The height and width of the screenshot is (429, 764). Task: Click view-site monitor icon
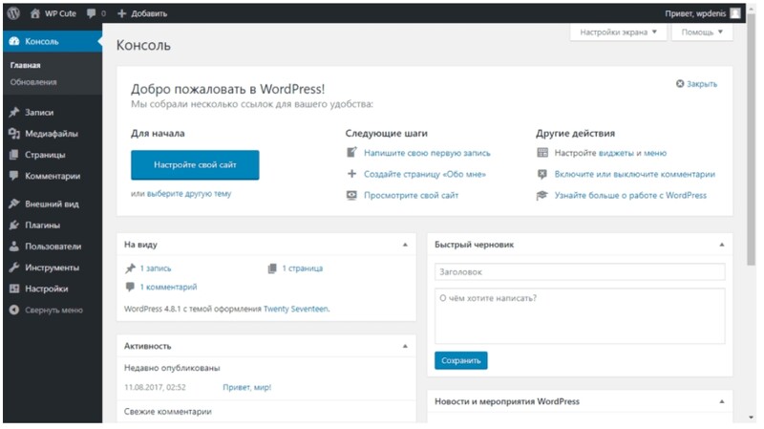(x=351, y=195)
